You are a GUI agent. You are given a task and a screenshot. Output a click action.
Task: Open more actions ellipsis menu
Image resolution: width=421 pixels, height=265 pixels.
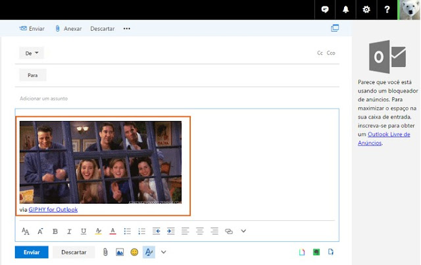tap(127, 28)
